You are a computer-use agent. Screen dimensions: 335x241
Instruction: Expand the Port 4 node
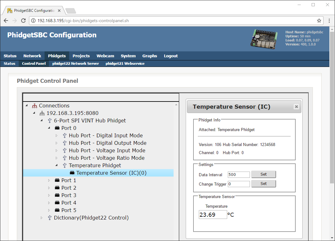(49, 203)
